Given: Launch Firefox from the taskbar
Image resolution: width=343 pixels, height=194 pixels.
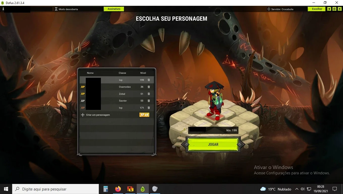Looking at the screenshot, I should click(x=118, y=189).
